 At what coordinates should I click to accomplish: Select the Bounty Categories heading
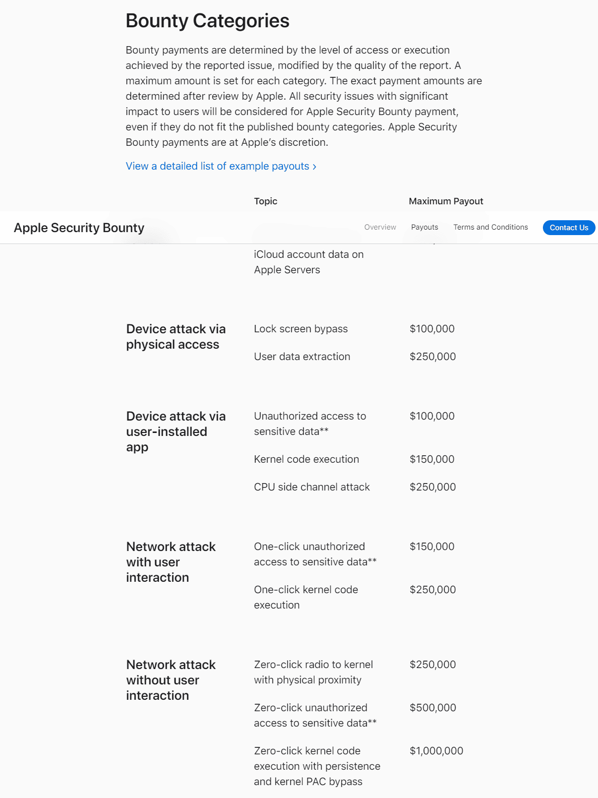pyautogui.click(x=207, y=21)
